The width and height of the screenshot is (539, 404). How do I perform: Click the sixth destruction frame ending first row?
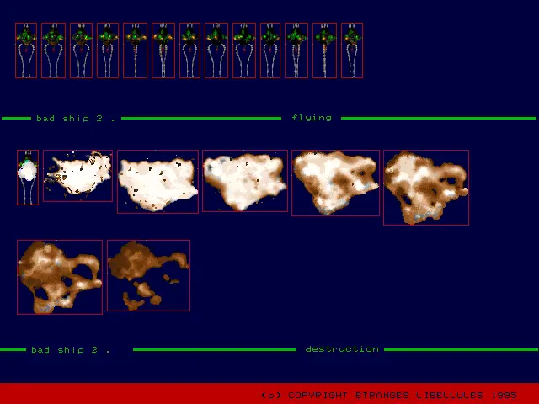(x=425, y=188)
